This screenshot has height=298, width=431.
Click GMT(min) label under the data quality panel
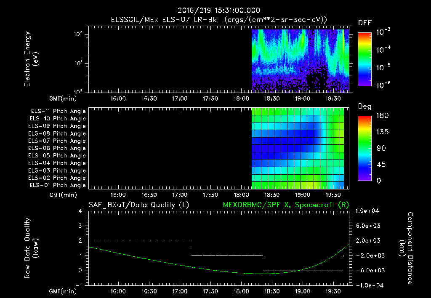click(x=63, y=291)
